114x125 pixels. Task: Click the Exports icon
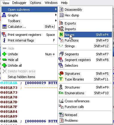coord(61,23)
